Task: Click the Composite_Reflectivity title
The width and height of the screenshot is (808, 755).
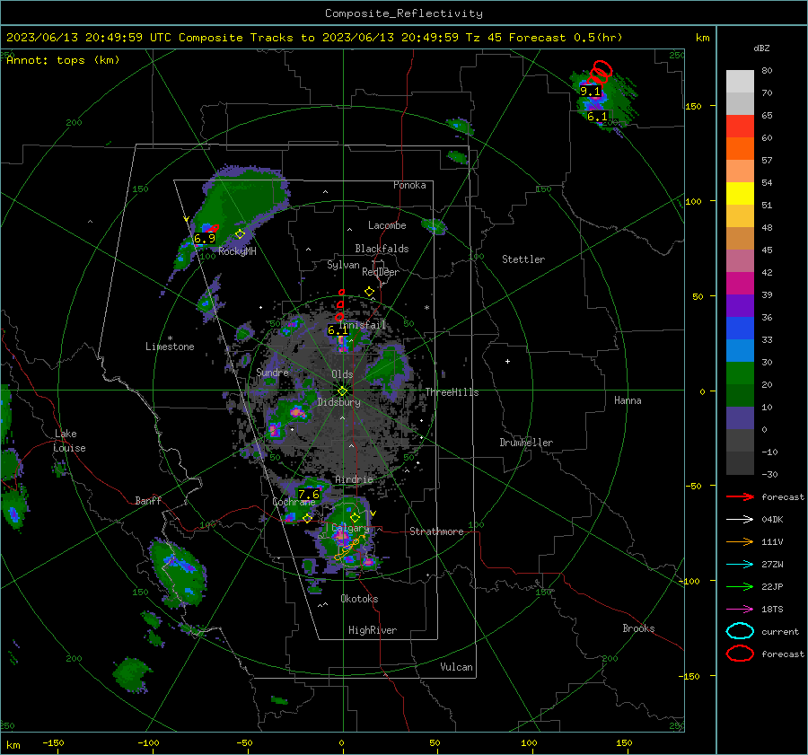Action: point(404,13)
